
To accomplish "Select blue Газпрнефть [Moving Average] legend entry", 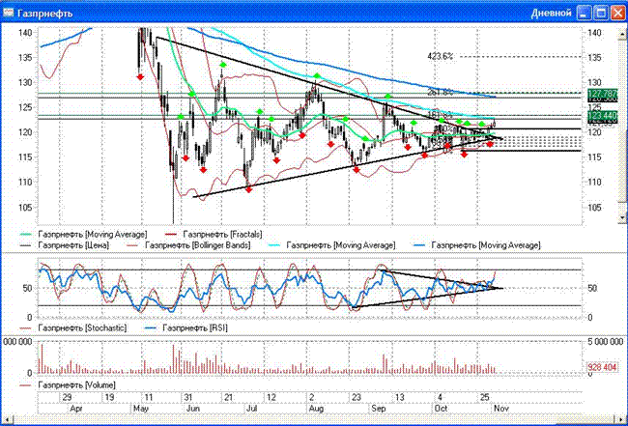I will 477,245.
